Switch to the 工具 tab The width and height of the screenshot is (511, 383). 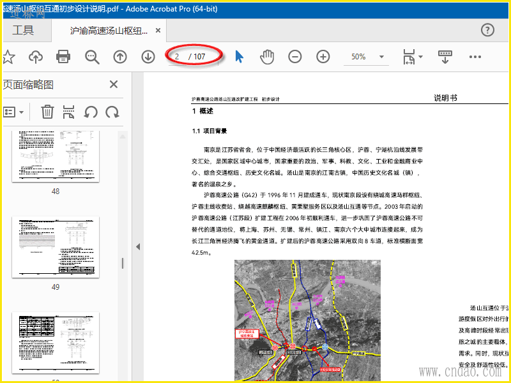23,30
